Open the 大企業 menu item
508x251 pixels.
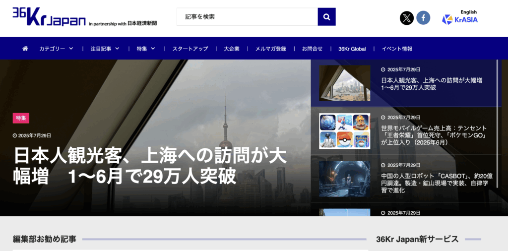click(x=232, y=49)
